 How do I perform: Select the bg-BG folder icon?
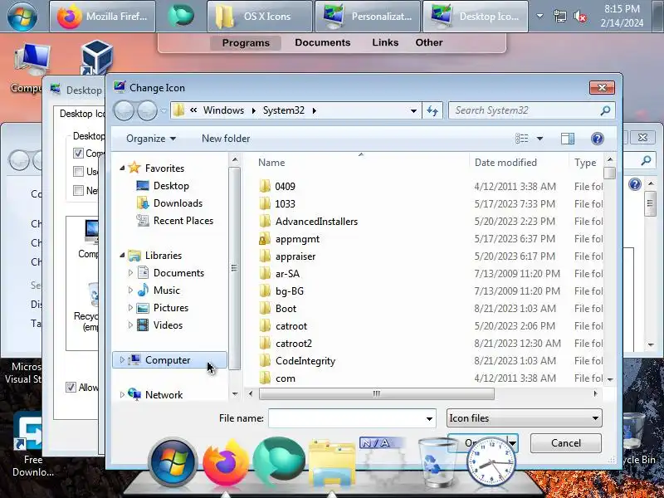pyautogui.click(x=265, y=291)
